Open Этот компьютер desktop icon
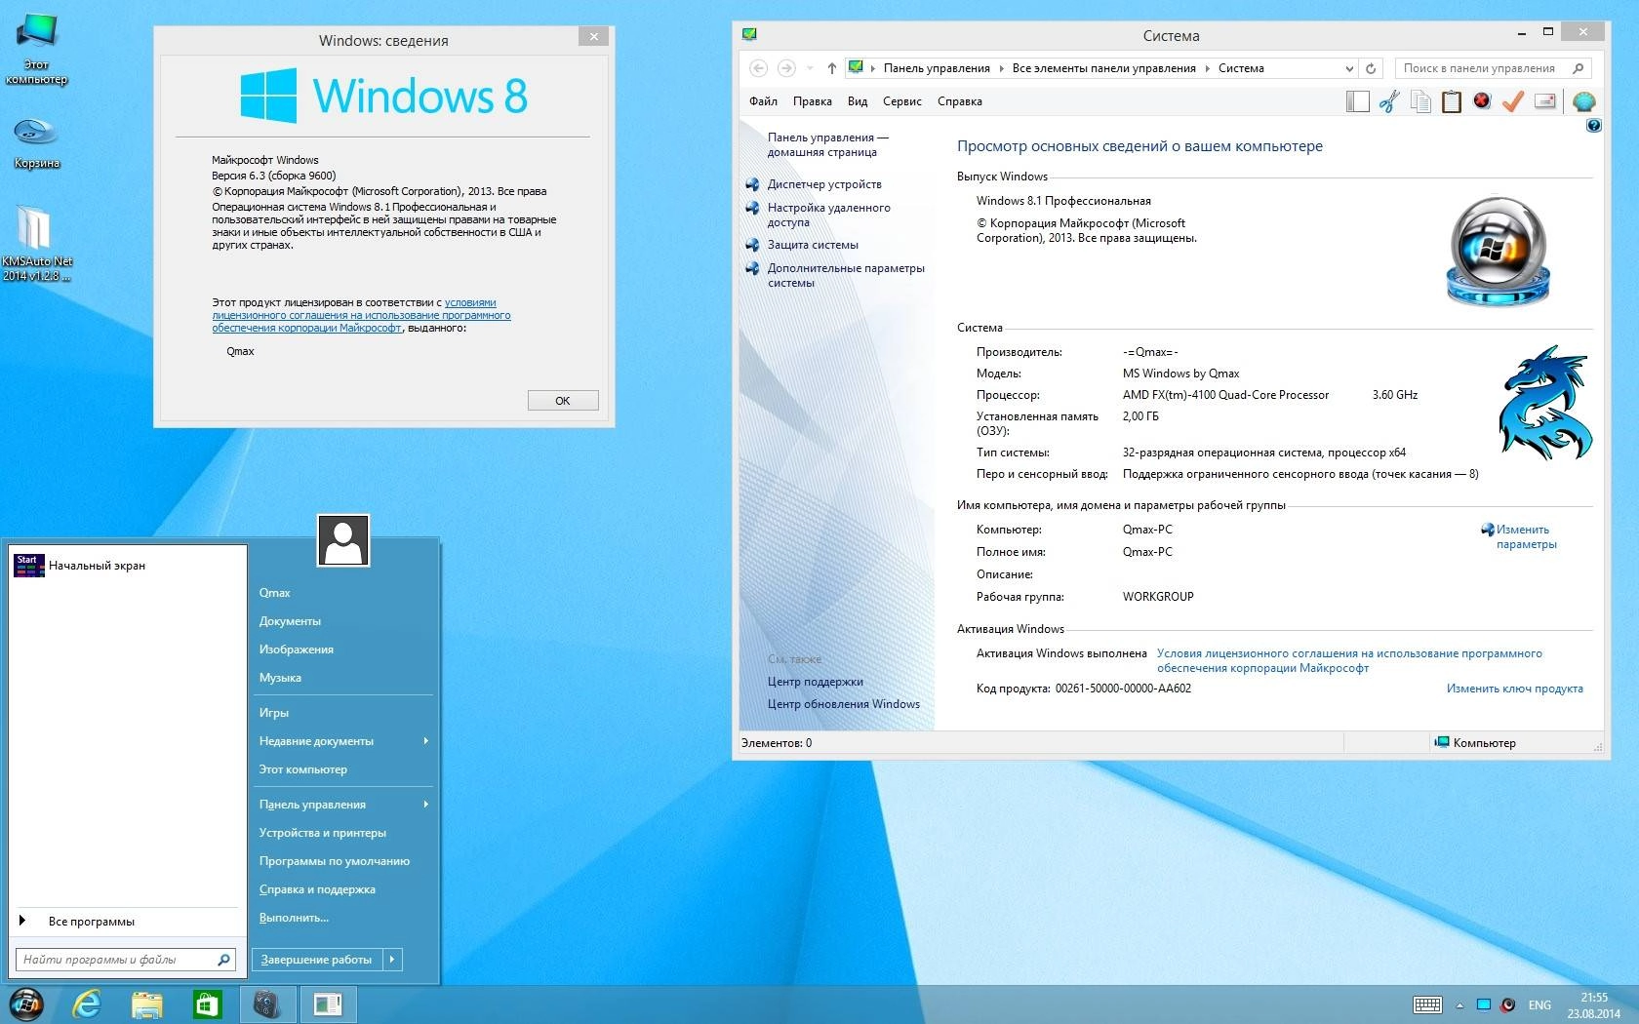The width and height of the screenshot is (1639, 1024). [x=36, y=49]
